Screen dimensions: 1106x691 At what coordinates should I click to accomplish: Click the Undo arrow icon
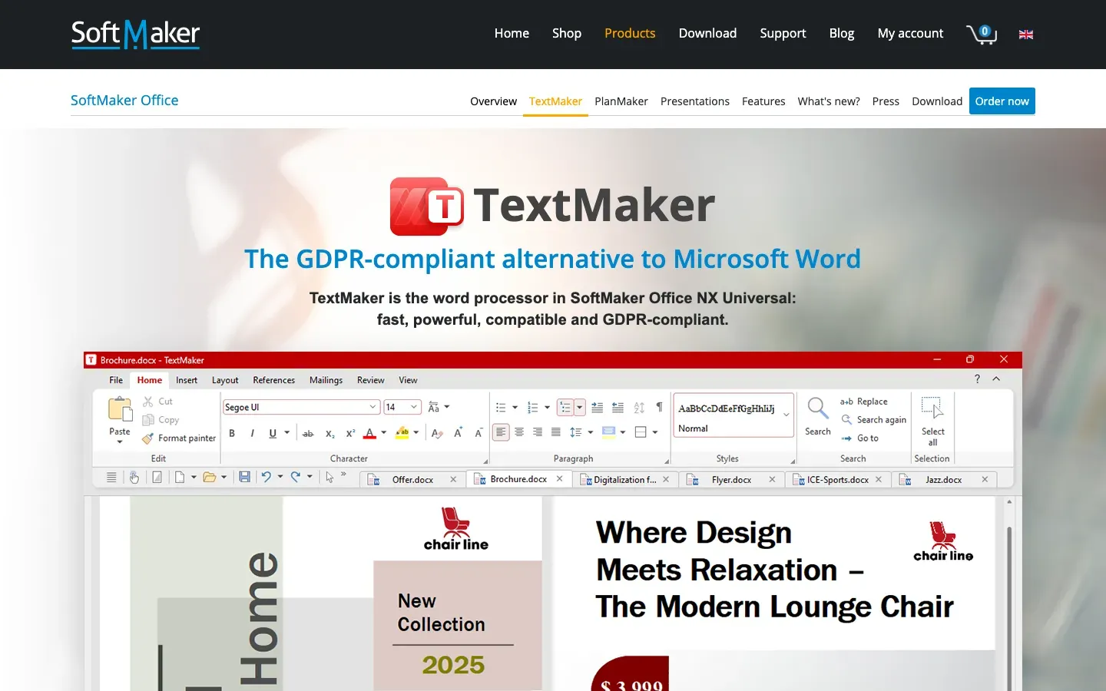coord(266,477)
